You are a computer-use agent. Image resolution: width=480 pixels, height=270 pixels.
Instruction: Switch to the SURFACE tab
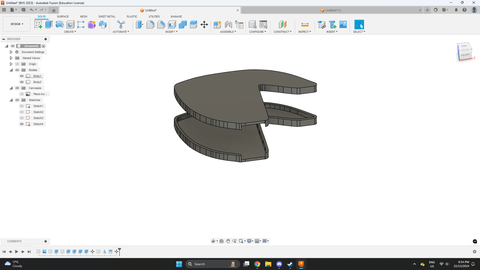point(63,16)
